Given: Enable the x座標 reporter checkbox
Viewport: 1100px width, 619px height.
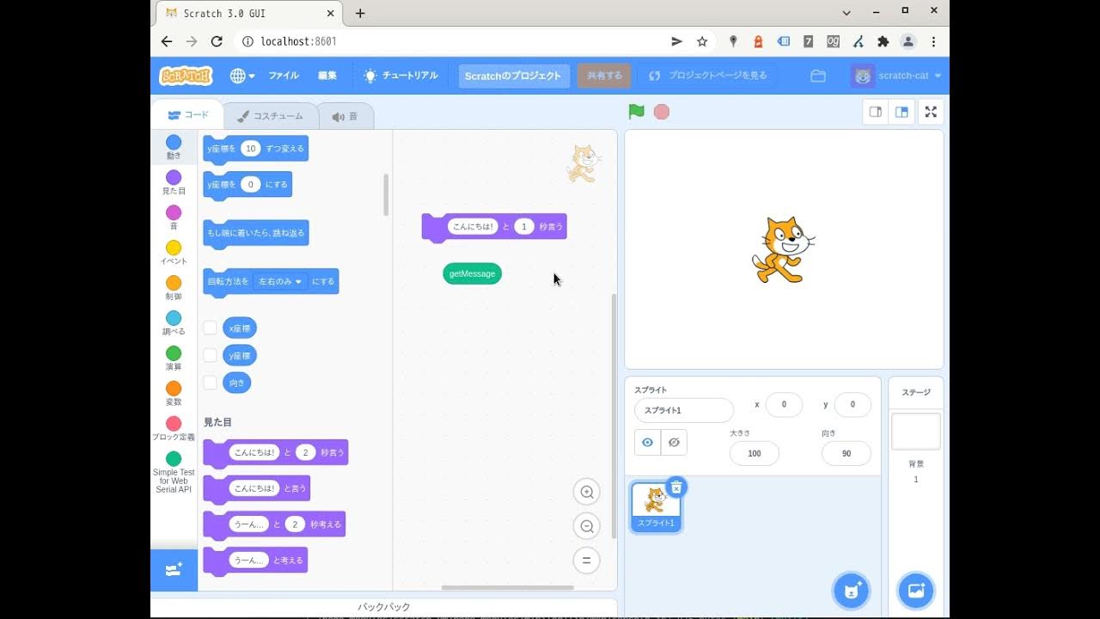Looking at the screenshot, I should (x=210, y=328).
